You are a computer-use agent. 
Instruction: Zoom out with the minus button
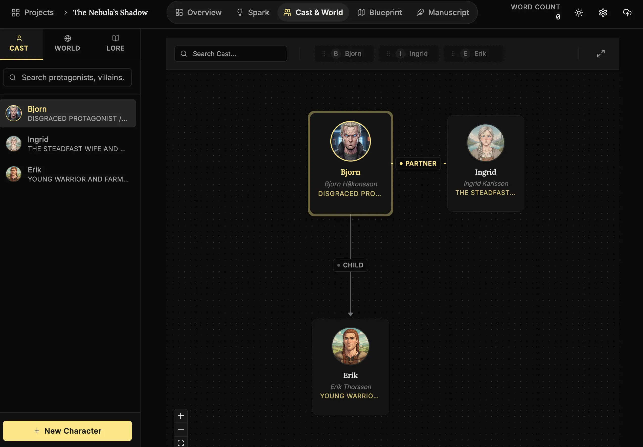point(180,429)
